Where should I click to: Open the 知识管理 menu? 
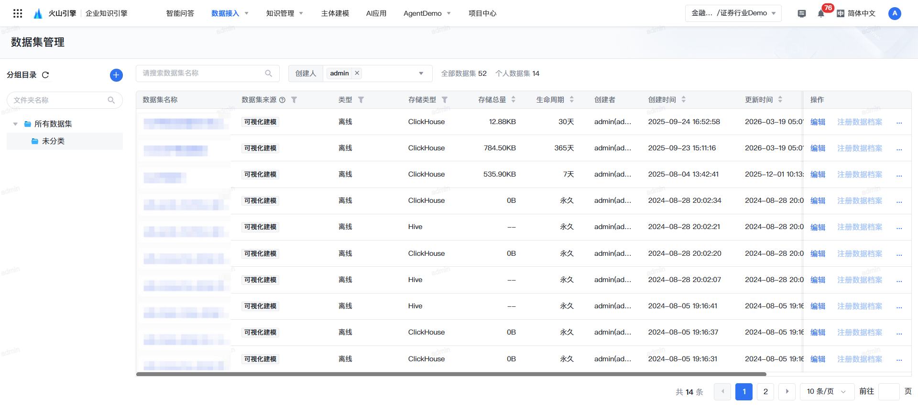click(x=284, y=13)
